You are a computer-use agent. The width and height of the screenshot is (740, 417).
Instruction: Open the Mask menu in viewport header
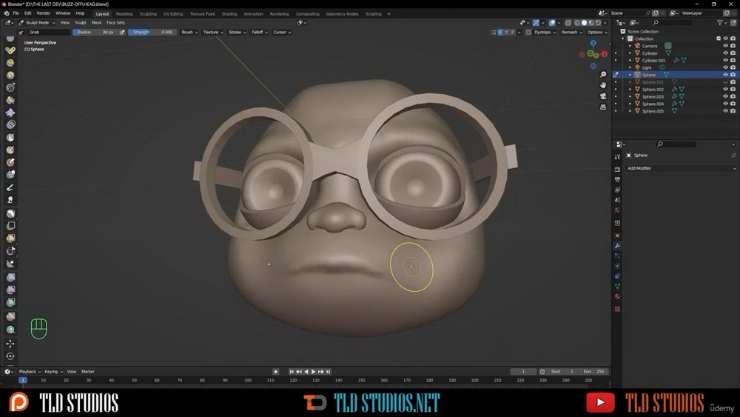tap(96, 23)
